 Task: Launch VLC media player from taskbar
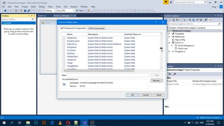point(60,122)
